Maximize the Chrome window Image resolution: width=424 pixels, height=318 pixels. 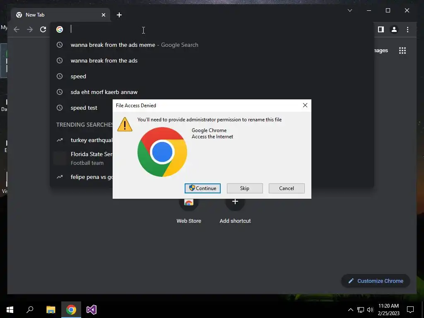click(388, 10)
